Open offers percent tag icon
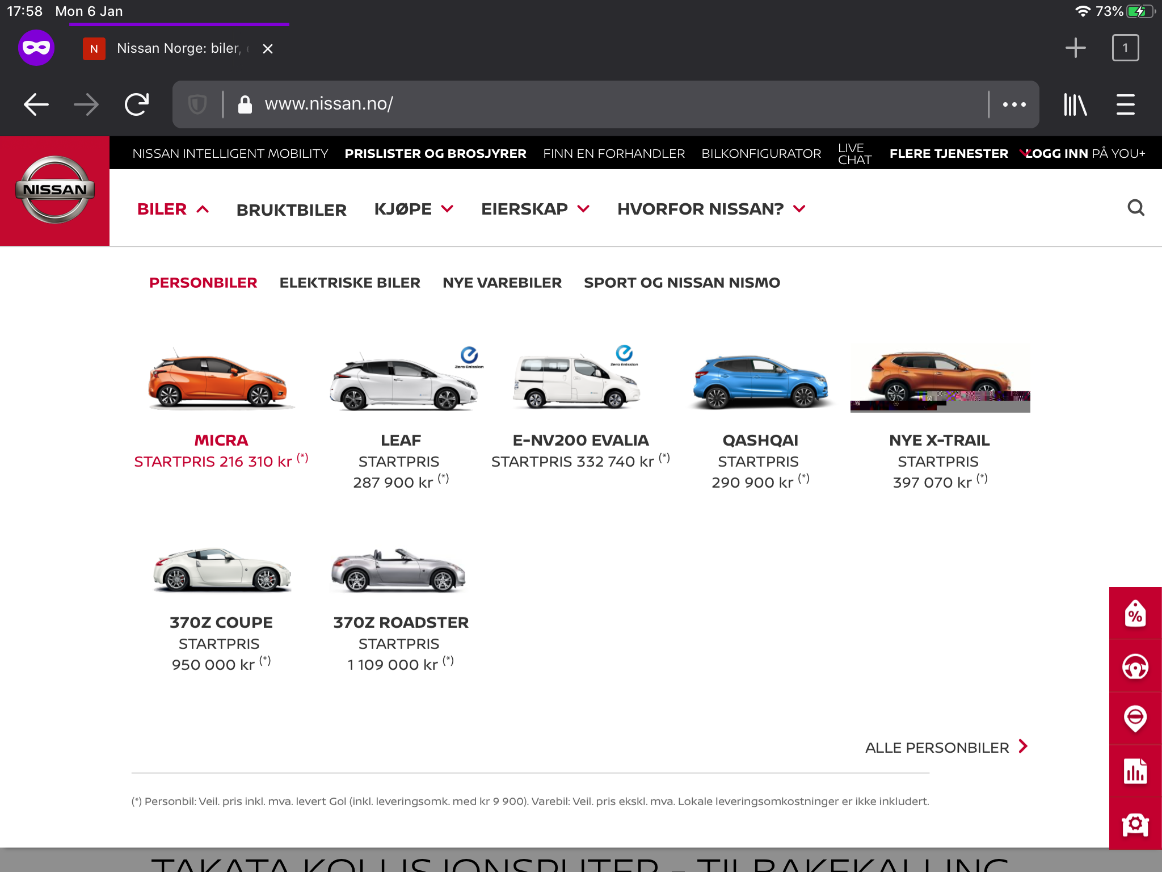The image size is (1162, 872). pyautogui.click(x=1135, y=614)
